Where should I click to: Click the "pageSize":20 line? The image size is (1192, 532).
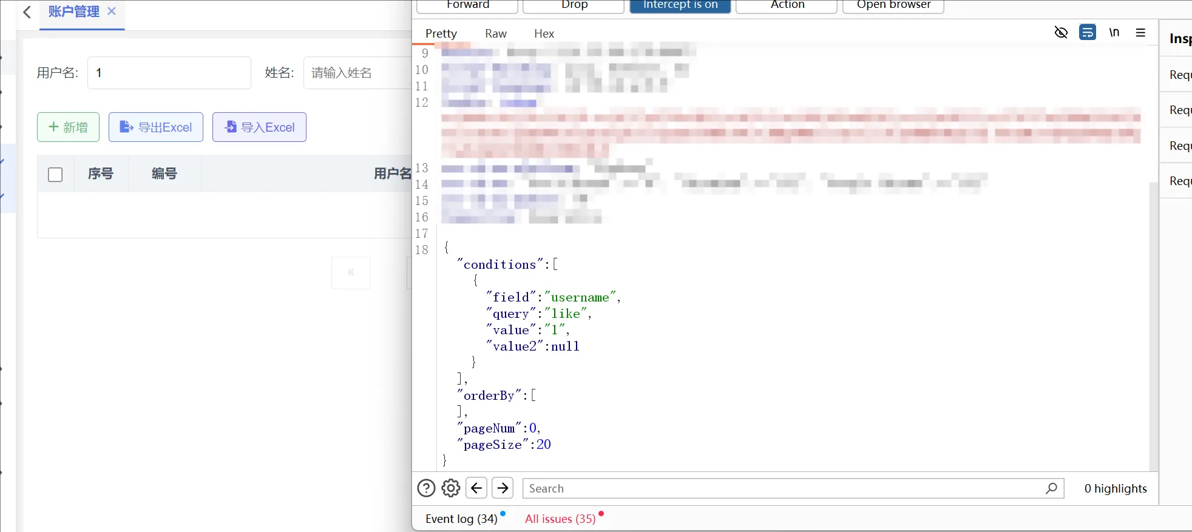click(x=504, y=445)
